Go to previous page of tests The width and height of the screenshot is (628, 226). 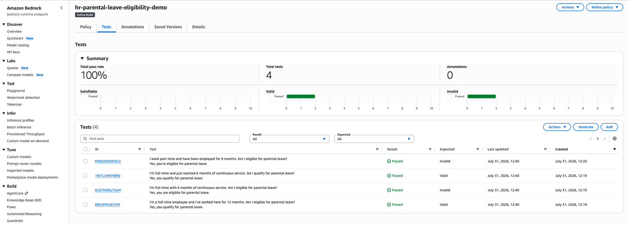(591, 139)
